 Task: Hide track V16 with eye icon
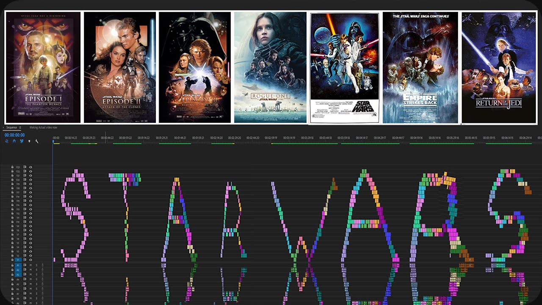30,197
